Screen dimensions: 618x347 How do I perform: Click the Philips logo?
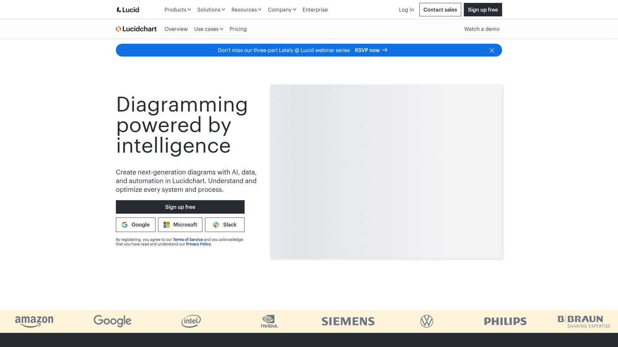[x=505, y=321]
